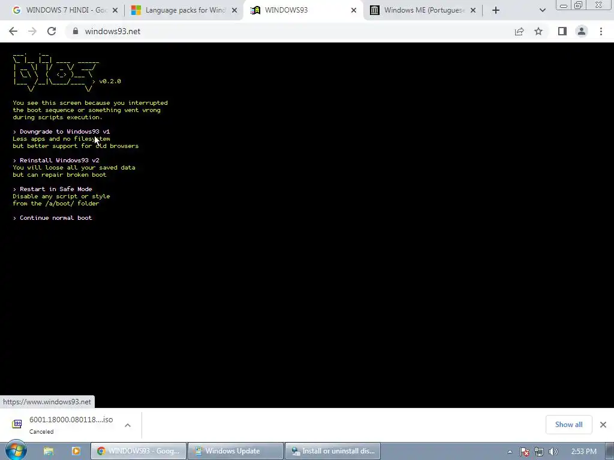Image resolution: width=614 pixels, height=460 pixels.
Task: Open a new browser tab
Action: (496, 11)
